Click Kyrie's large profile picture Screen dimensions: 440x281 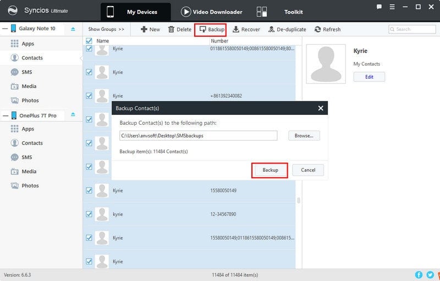point(326,64)
